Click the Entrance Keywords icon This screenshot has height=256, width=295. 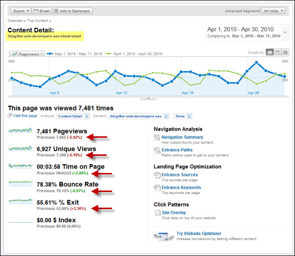[157, 188]
